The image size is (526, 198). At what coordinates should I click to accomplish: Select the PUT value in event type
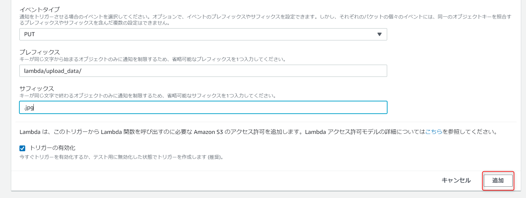[29, 34]
